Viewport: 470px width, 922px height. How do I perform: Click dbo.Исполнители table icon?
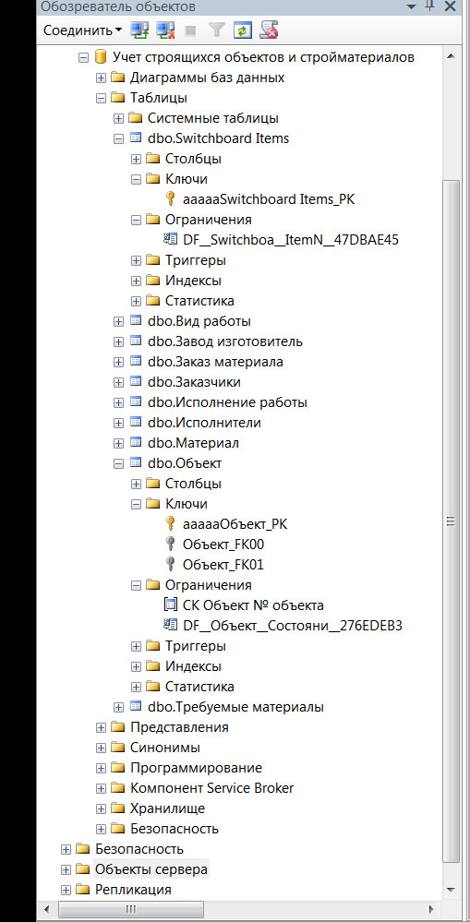tap(136, 422)
